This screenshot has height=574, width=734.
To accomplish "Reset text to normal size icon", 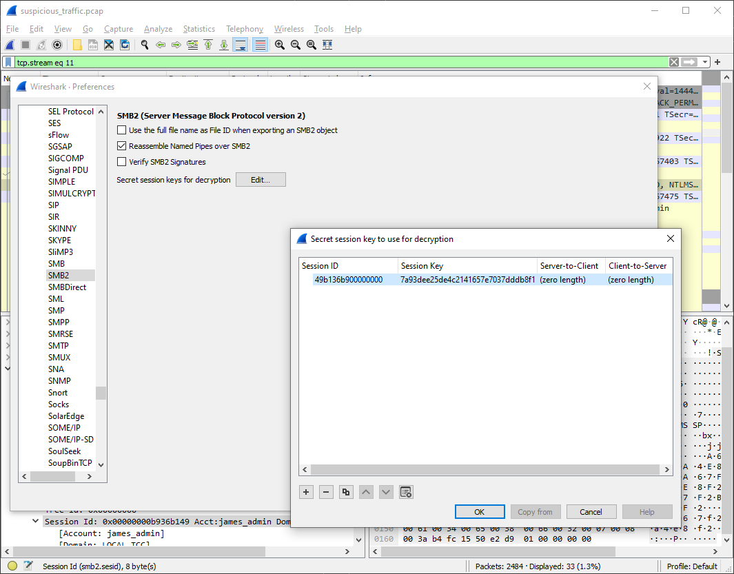I will (312, 45).
